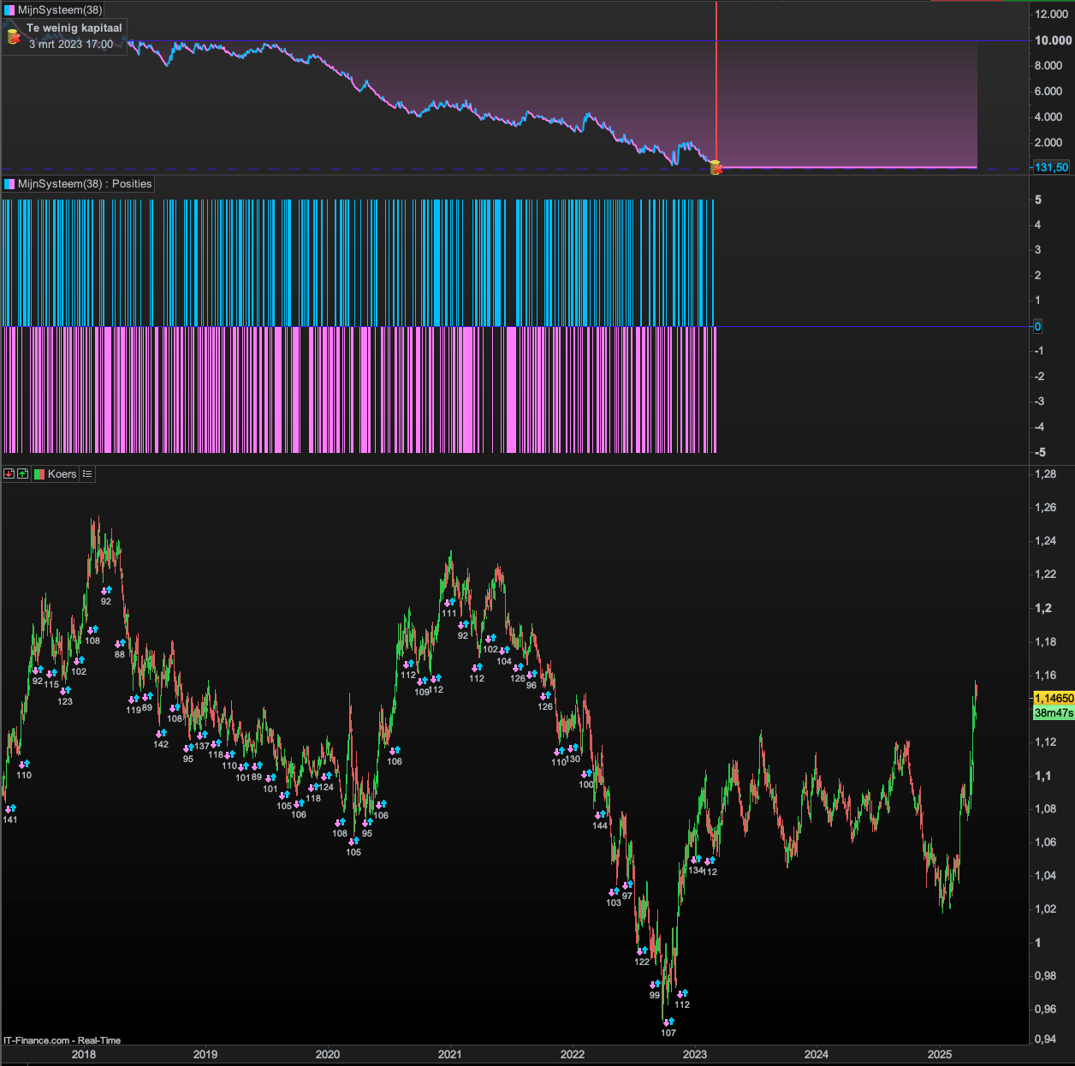Click the 2018 label on the time axis

click(84, 1054)
